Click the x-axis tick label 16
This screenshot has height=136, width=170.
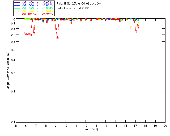click(125, 126)
